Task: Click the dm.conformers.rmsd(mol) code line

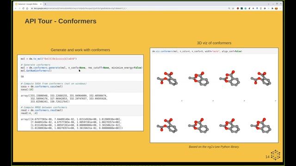Action: 42,110
